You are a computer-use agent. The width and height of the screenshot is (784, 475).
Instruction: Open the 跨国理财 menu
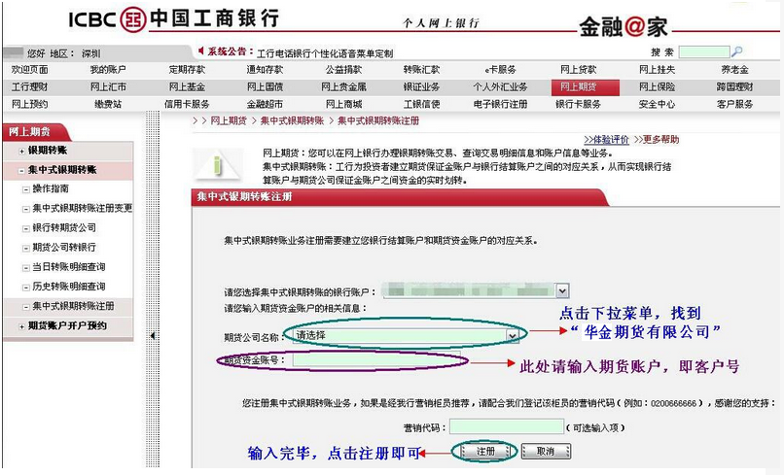(735, 86)
